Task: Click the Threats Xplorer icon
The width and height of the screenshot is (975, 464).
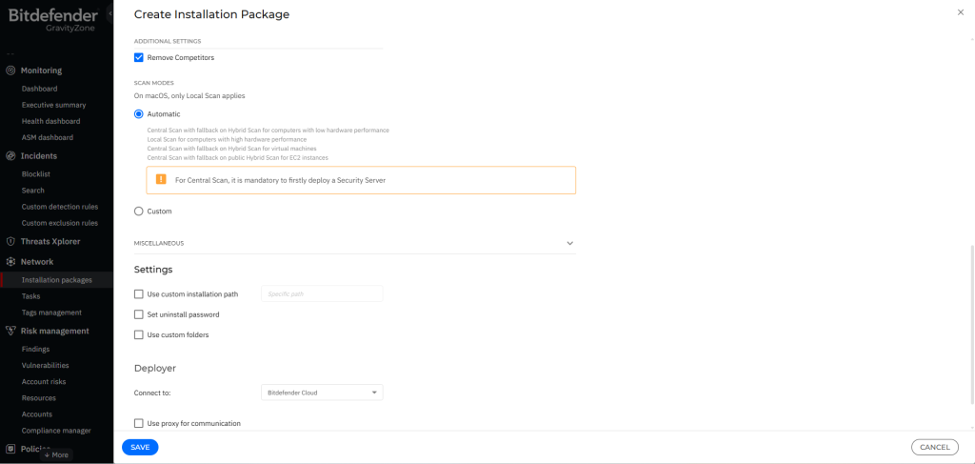Action: coord(10,242)
